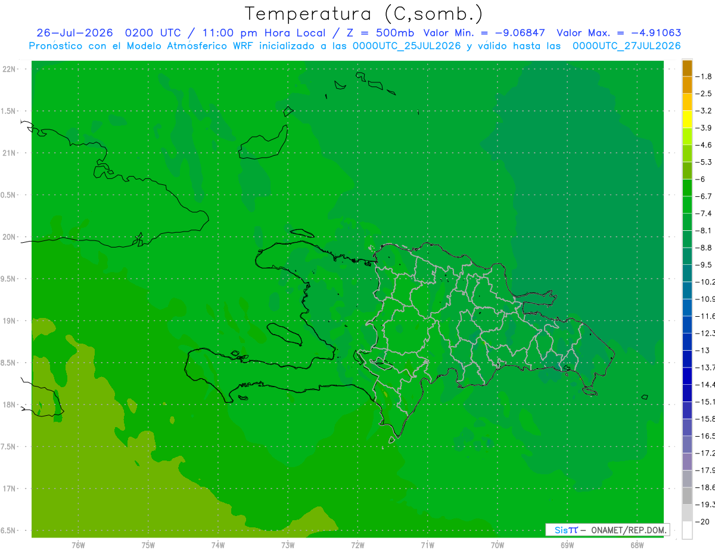This screenshot has width=715, height=553.
Task: Click the gray swatch between -18.6 and -19.3
Action: 687,496
